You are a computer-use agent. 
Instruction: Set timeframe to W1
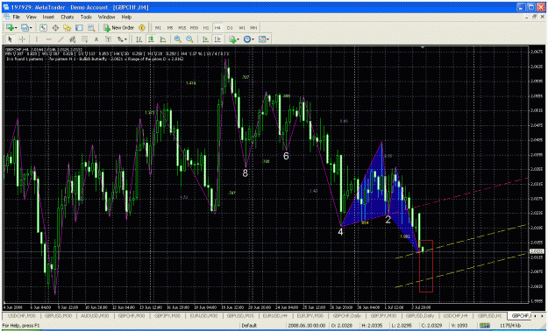click(x=242, y=28)
